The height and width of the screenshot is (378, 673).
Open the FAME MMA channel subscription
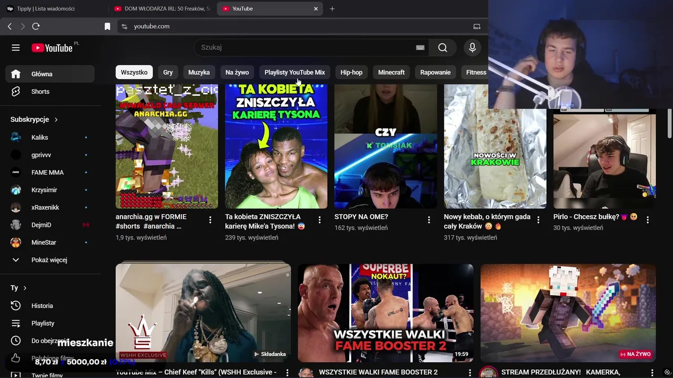[x=50, y=172]
